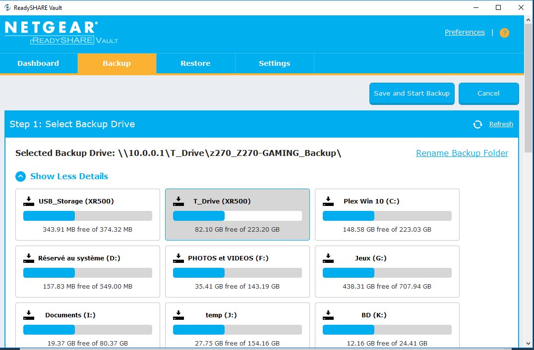This screenshot has height=350, width=534.
Task: Click the Rename Backup Folder link
Action: (x=462, y=153)
